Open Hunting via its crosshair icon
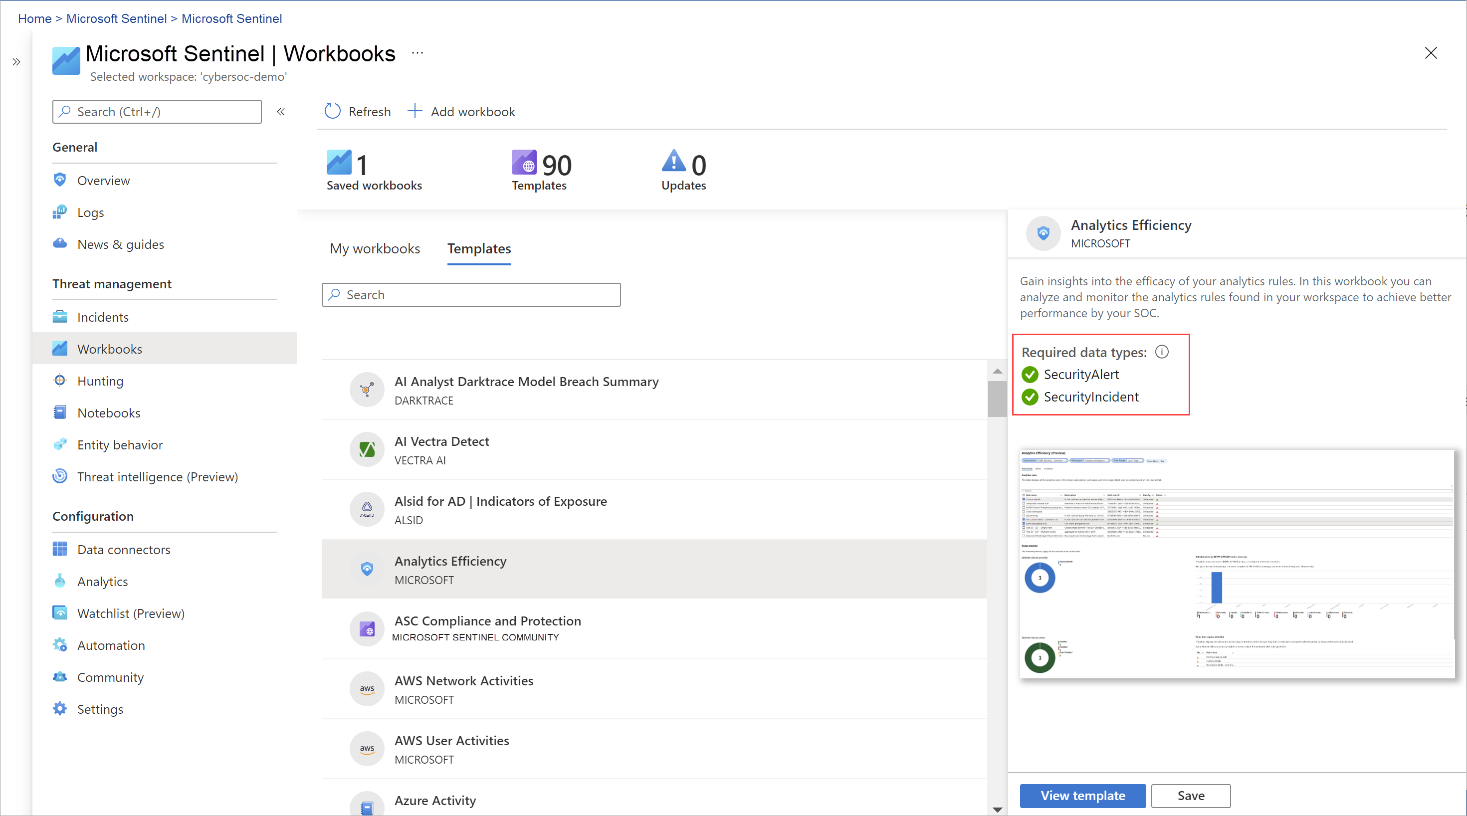Image resolution: width=1467 pixels, height=816 pixels. coord(60,381)
